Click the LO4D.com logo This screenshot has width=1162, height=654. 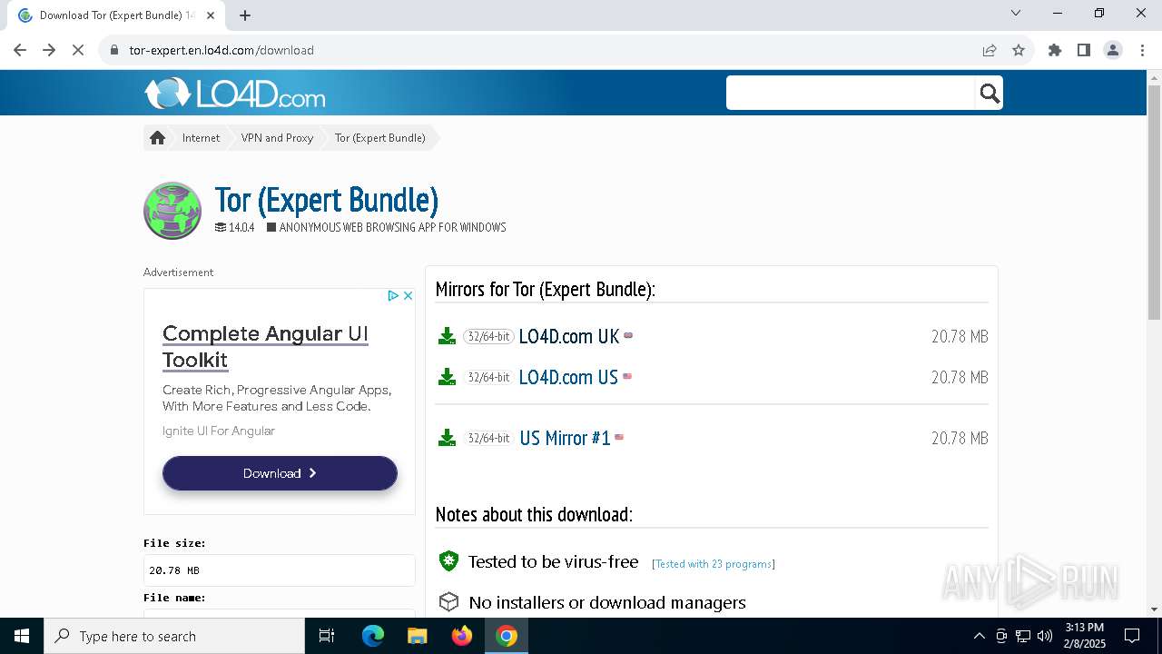click(234, 93)
